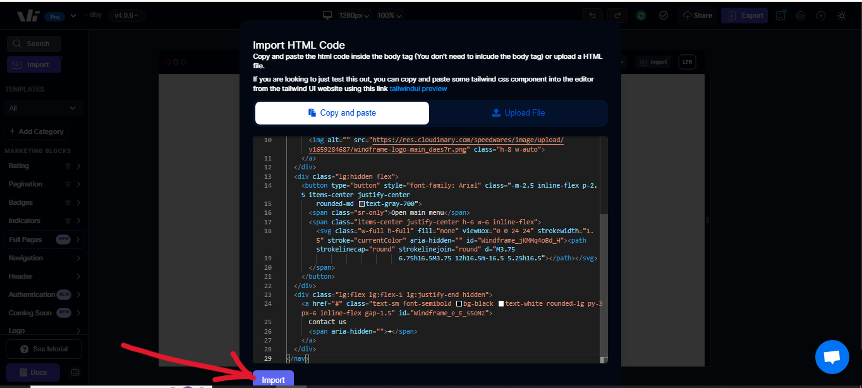Toggle the LTR text direction button
The width and height of the screenshot is (862, 388).
click(687, 61)
